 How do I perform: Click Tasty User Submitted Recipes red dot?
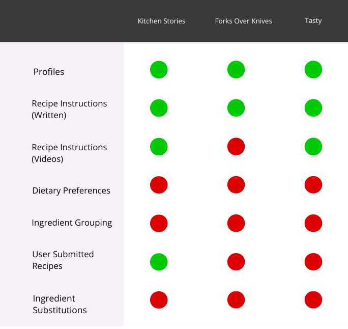click(313, 262)
